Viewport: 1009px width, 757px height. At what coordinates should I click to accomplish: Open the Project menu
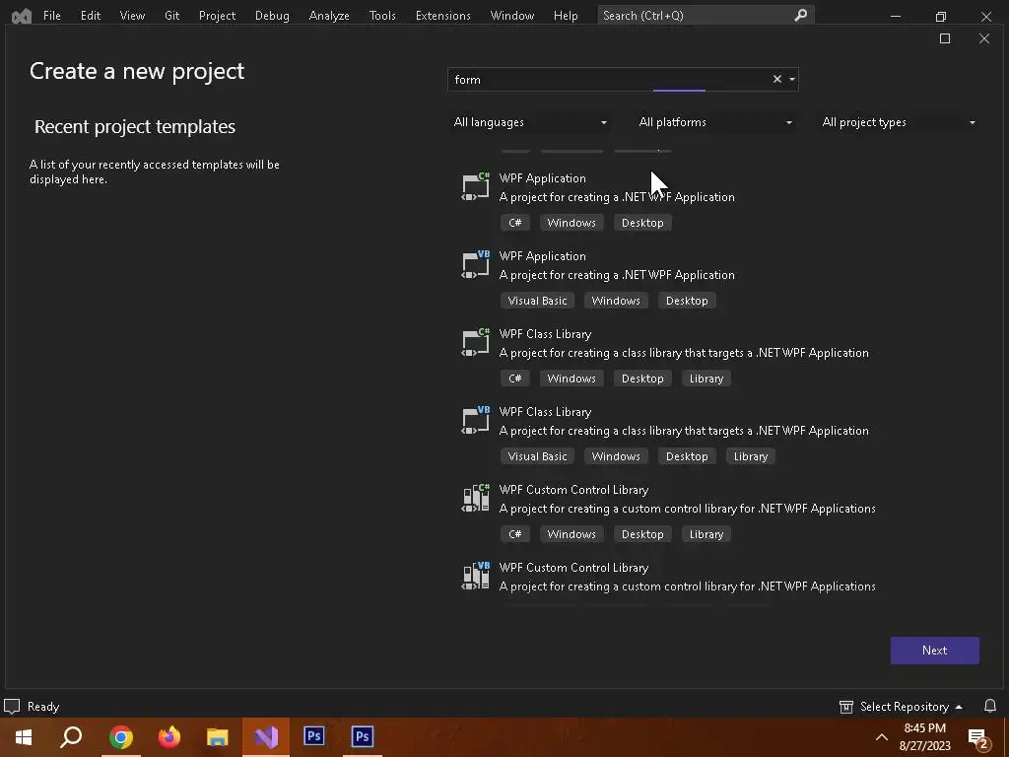[x=217, y=16]
